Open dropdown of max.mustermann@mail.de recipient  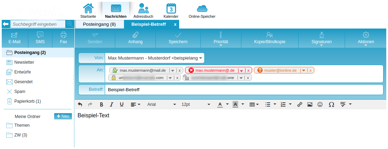pyautogui.click(x=173, y=70)
